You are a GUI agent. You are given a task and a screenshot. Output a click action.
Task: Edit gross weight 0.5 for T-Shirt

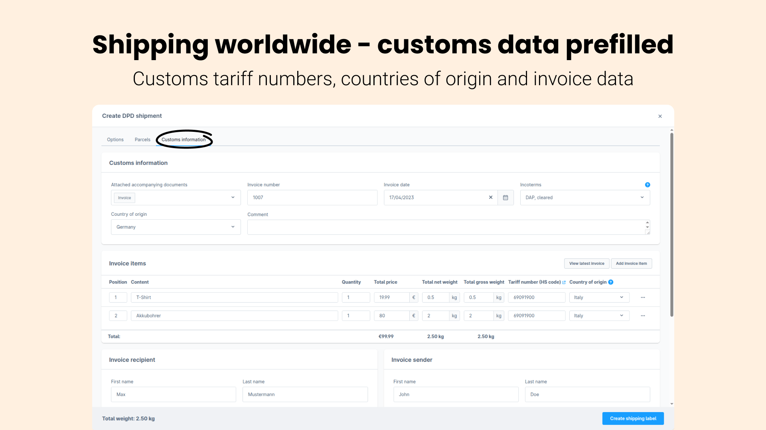click(x=478, y=297)
